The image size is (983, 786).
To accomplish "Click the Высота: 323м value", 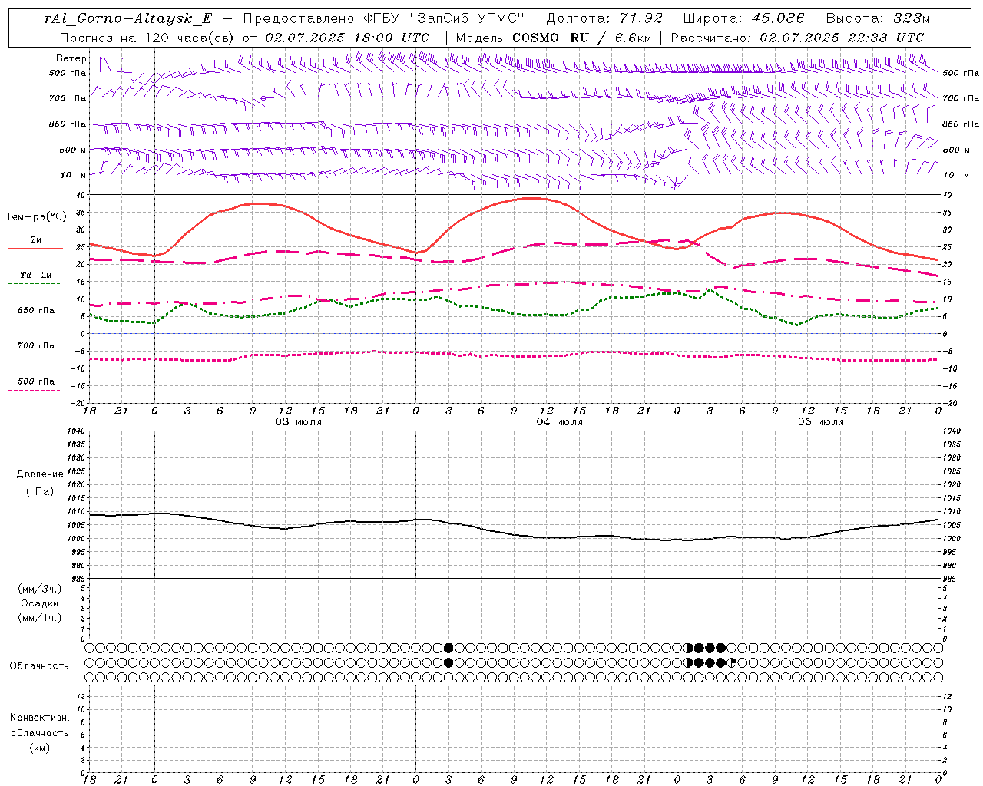I will [878, 19].
